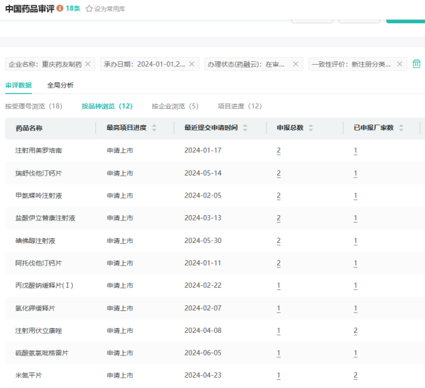
Task: Open 已申报厂家数 link for 注射用伏立康唑
Action: point(356,331)
